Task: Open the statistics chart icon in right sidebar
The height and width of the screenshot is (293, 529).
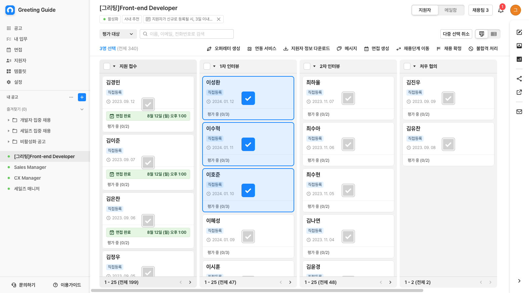Action: click(519, 59)
